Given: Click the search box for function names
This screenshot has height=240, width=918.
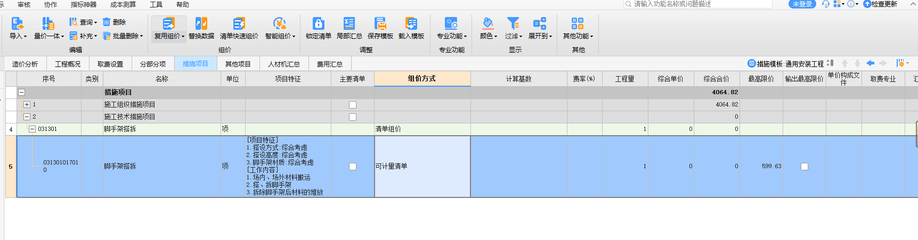Looking at the screenshot, I should pyautogui.click(x=698, y=4).
